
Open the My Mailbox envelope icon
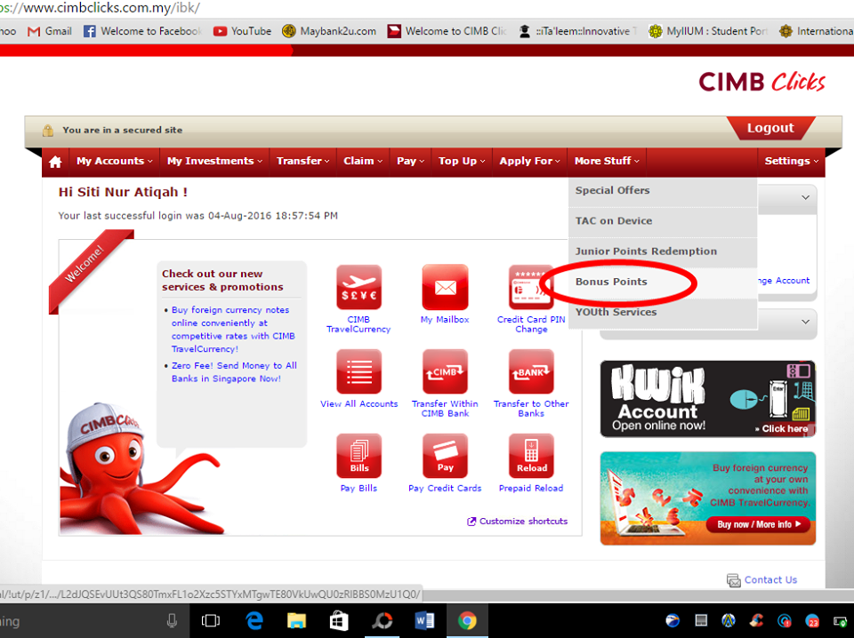click(445, 287)
